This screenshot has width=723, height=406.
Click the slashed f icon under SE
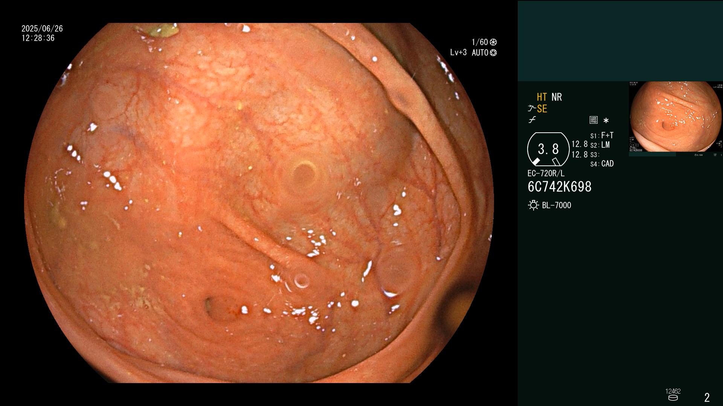(x=532, y=120)
